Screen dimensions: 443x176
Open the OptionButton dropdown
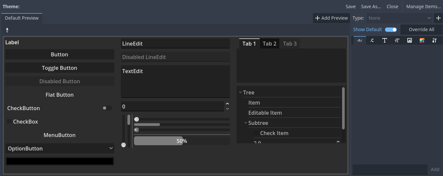point(60,148)
